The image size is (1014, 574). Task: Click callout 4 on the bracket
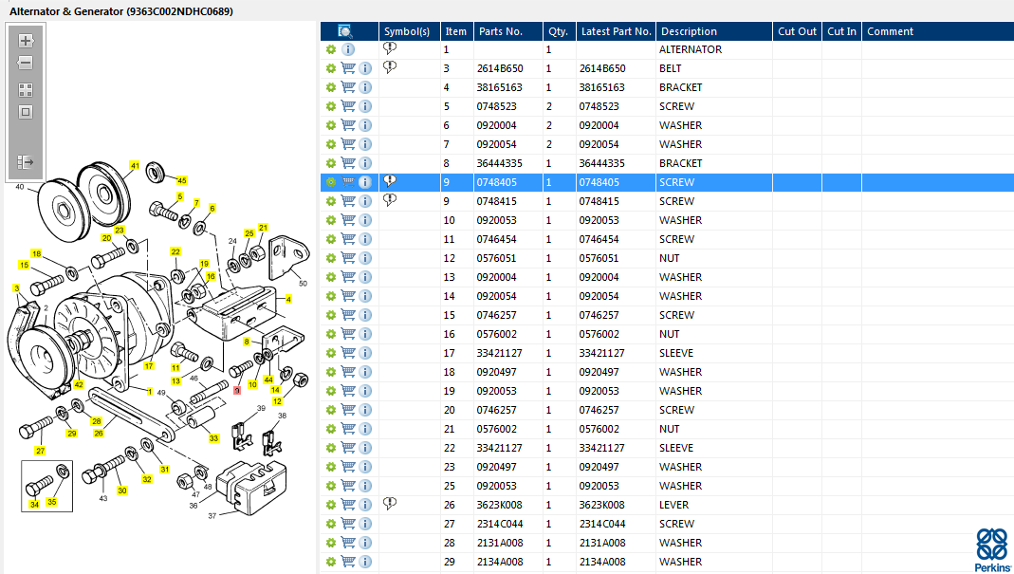(288, 299)
